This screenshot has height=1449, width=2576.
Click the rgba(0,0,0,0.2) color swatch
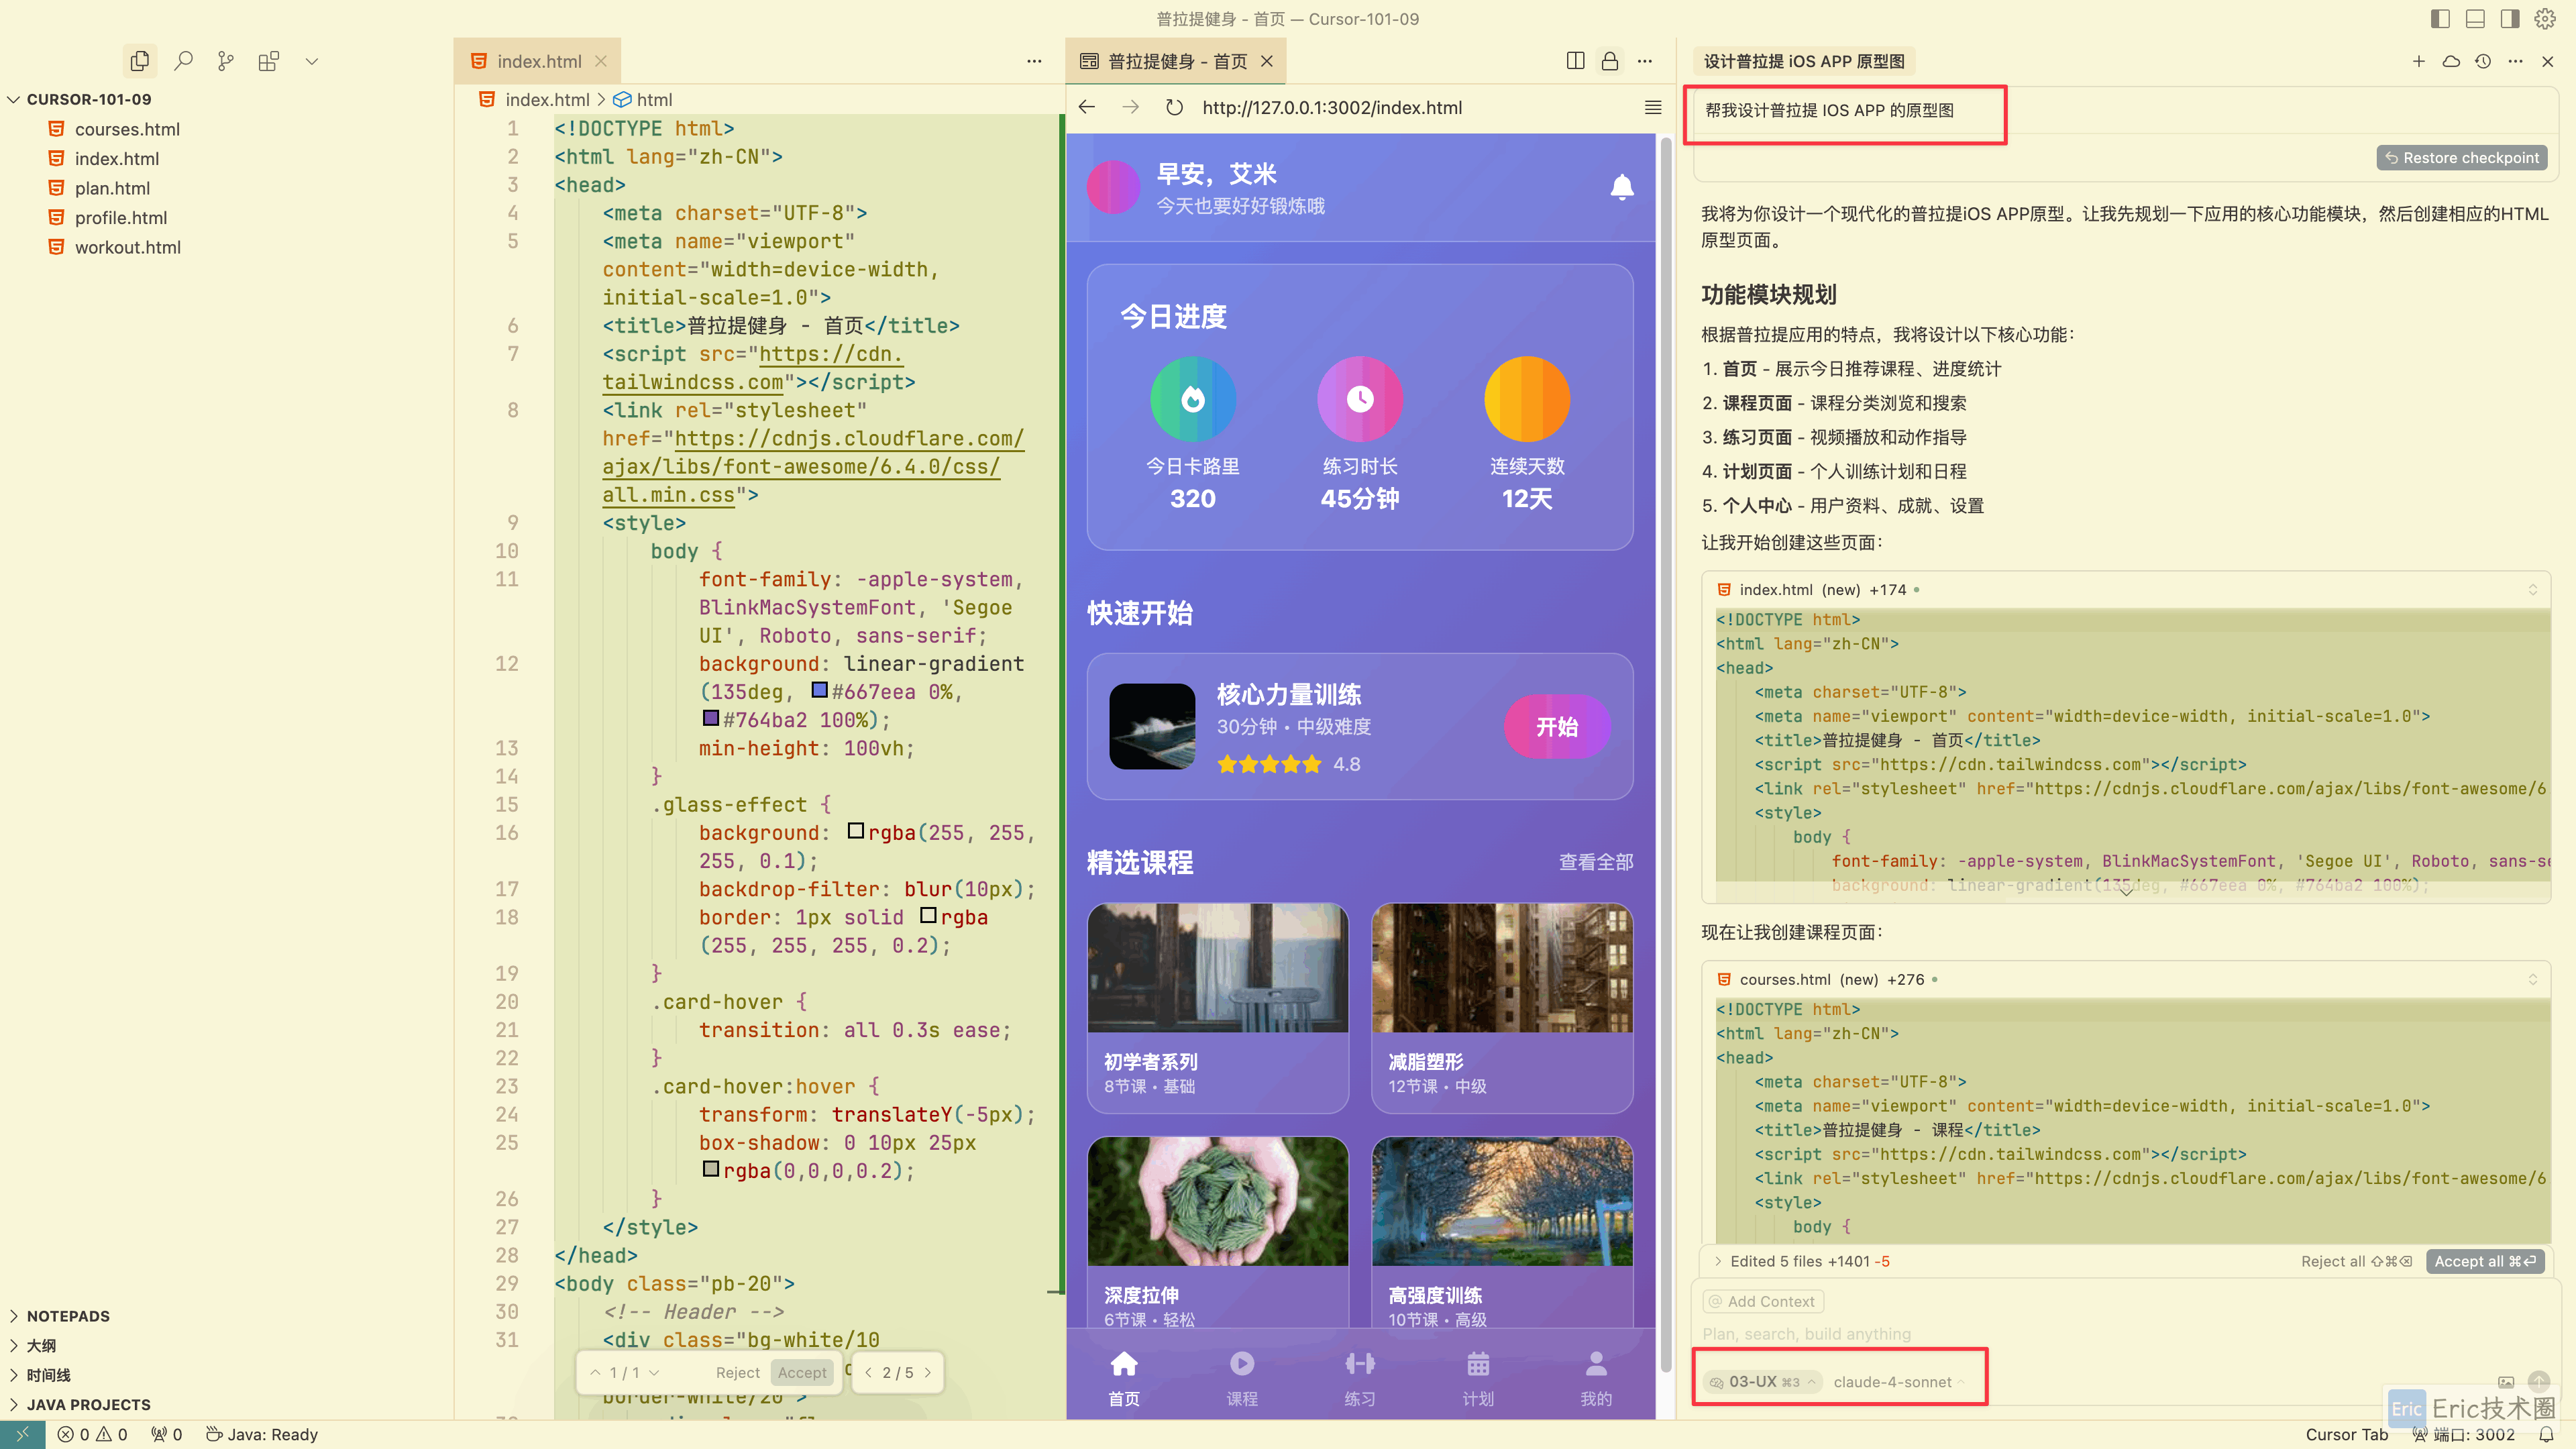[711, 1169]
